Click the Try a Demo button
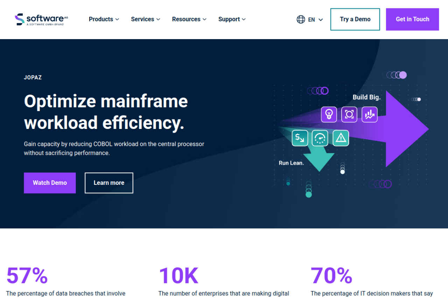Screen dimensions: 448x298 (355, 19)
